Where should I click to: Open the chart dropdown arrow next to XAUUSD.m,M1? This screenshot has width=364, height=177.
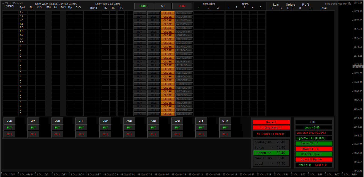(3, 3)
